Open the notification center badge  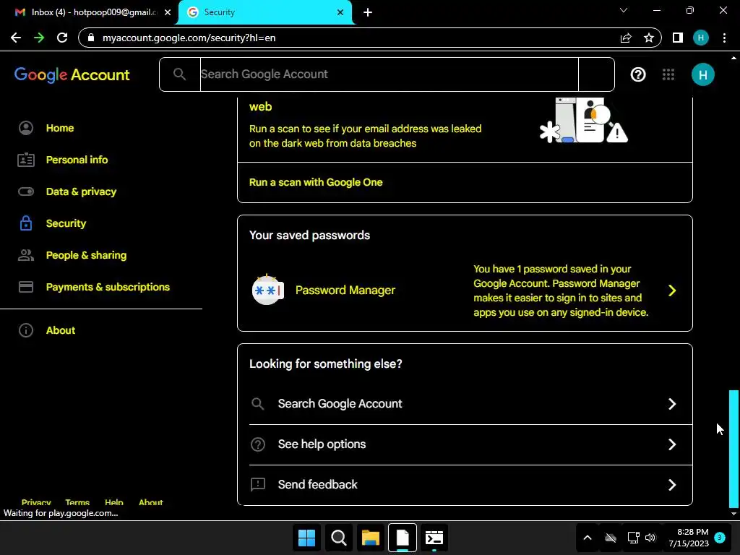click(x=720, y=538)
